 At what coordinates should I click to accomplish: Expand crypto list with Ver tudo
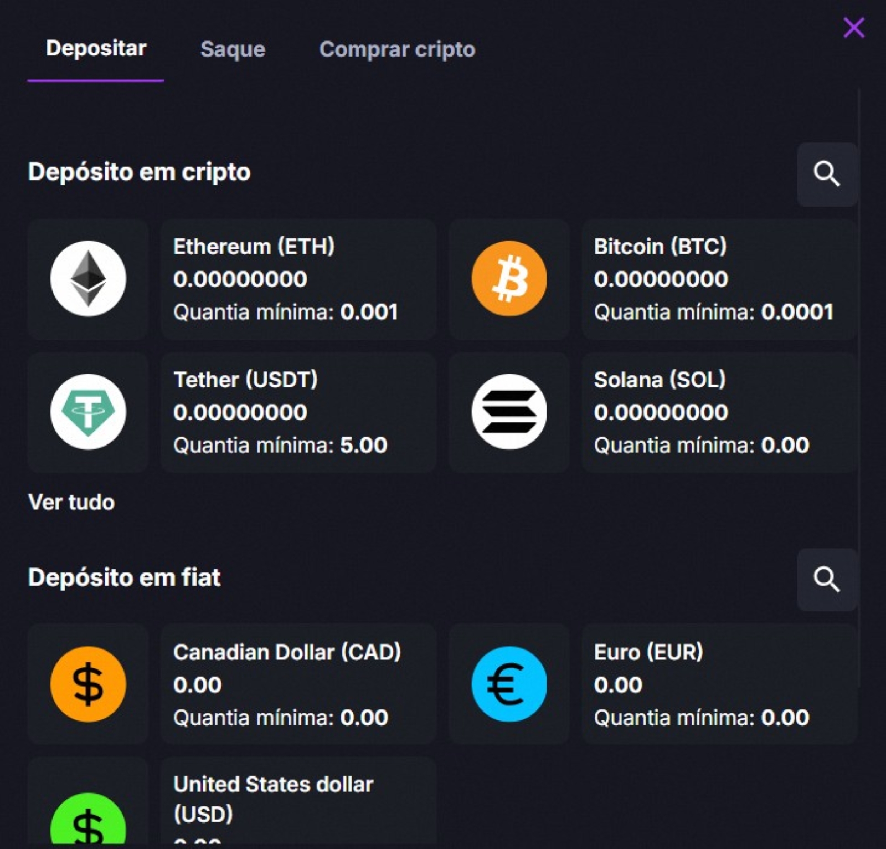pyautogui.click(x=71, y=502)
